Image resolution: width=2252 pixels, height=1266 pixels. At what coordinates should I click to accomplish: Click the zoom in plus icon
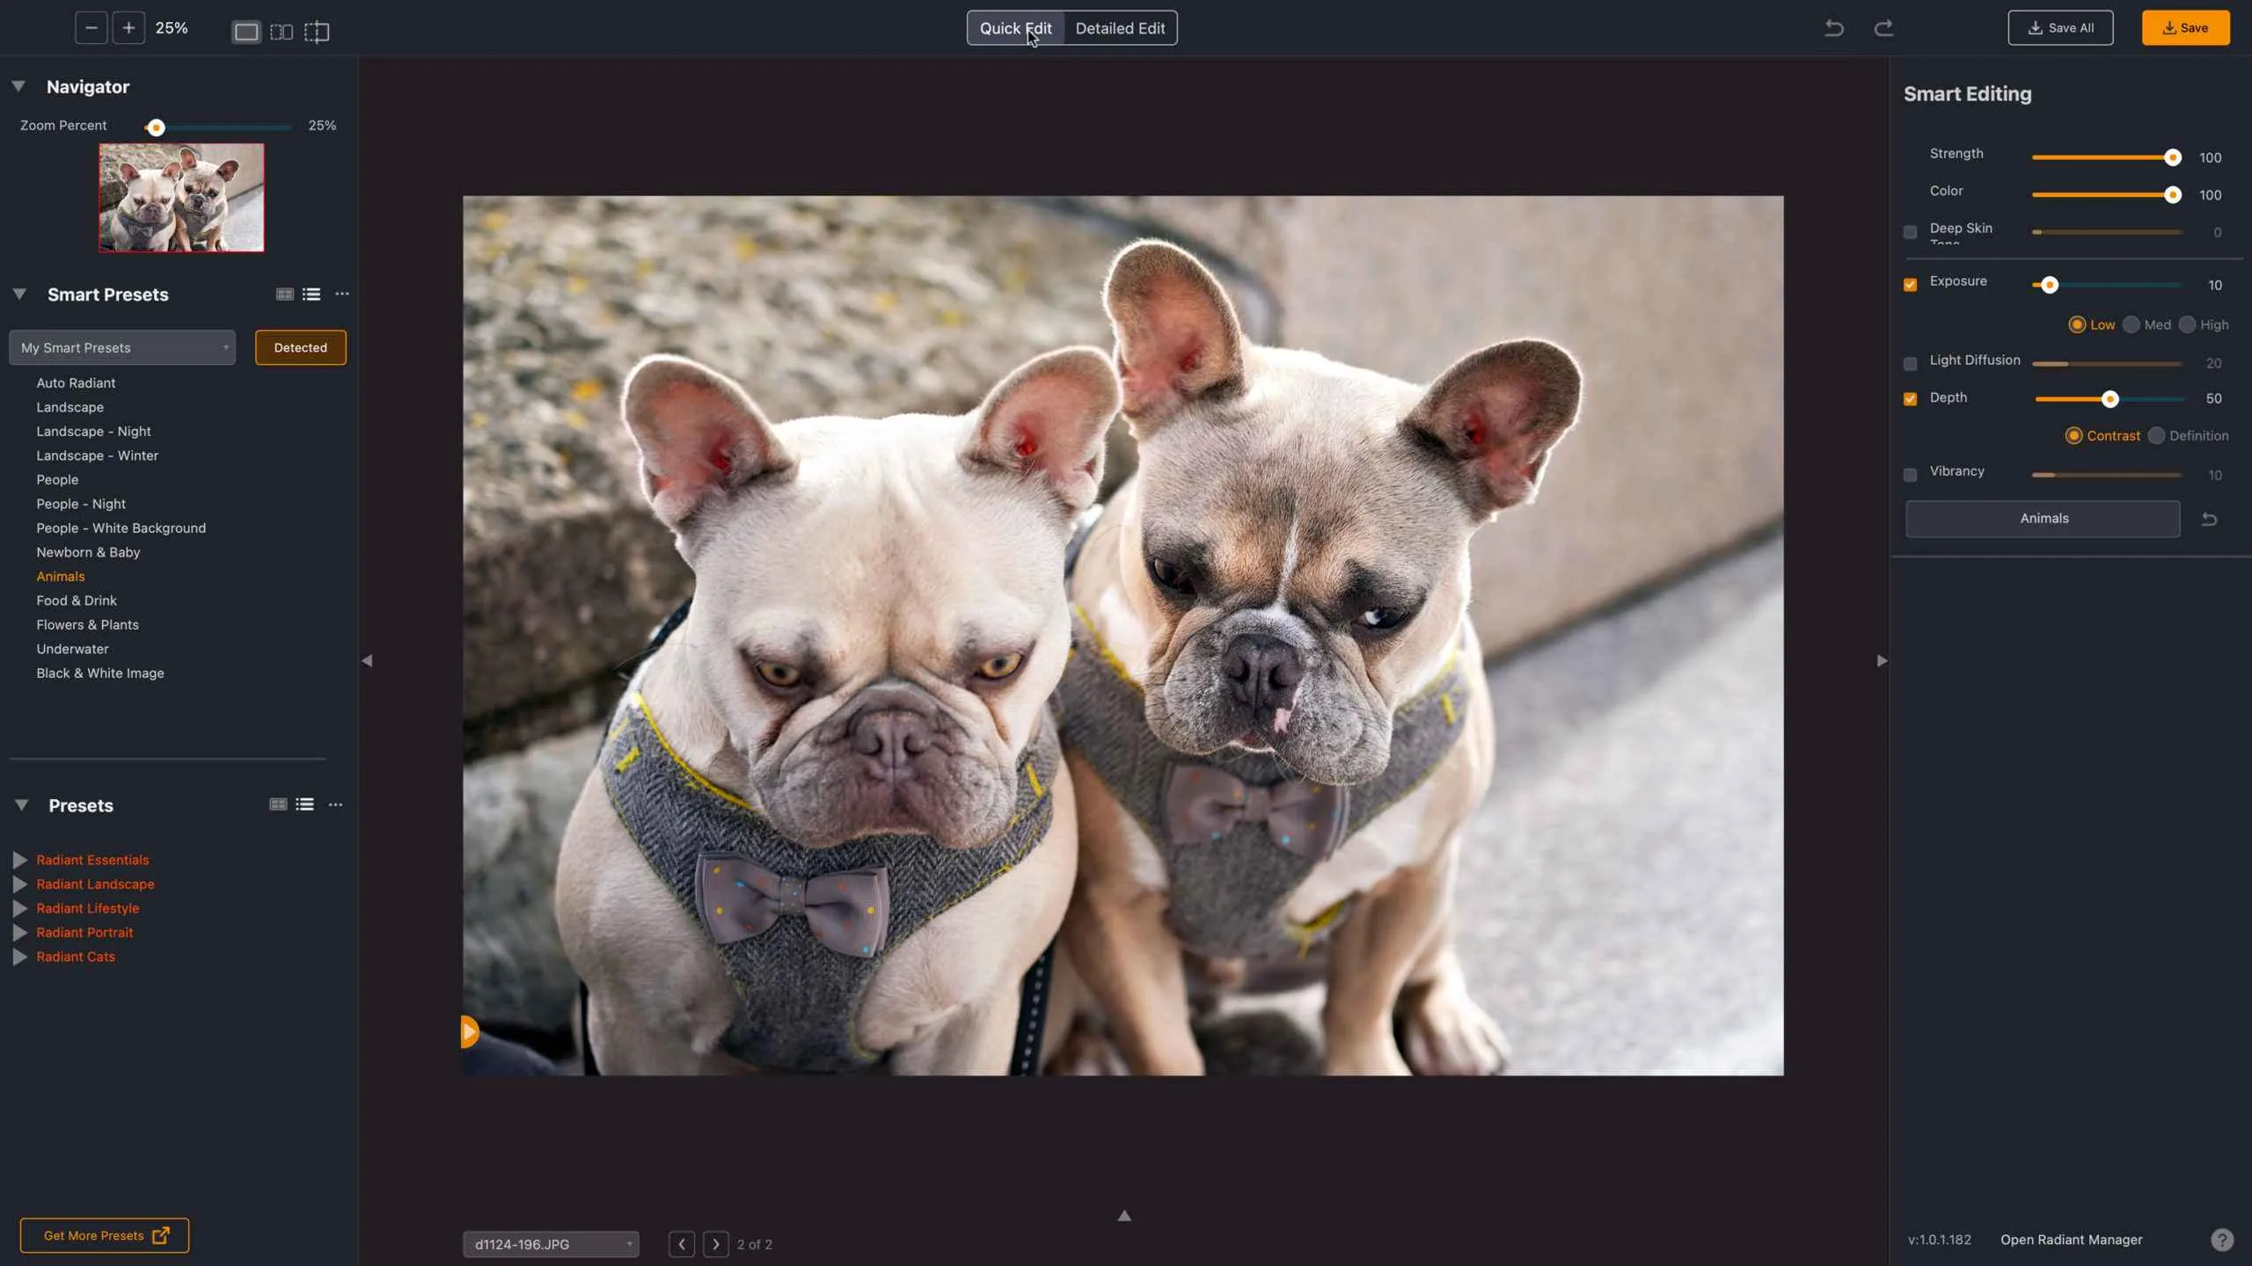[128, 28]
